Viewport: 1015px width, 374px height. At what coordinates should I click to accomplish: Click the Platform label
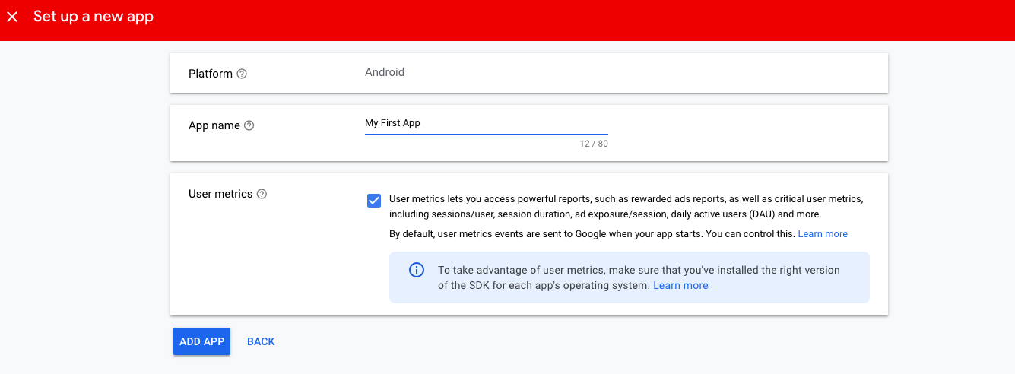pyautogui.click(x=211, y=74)
